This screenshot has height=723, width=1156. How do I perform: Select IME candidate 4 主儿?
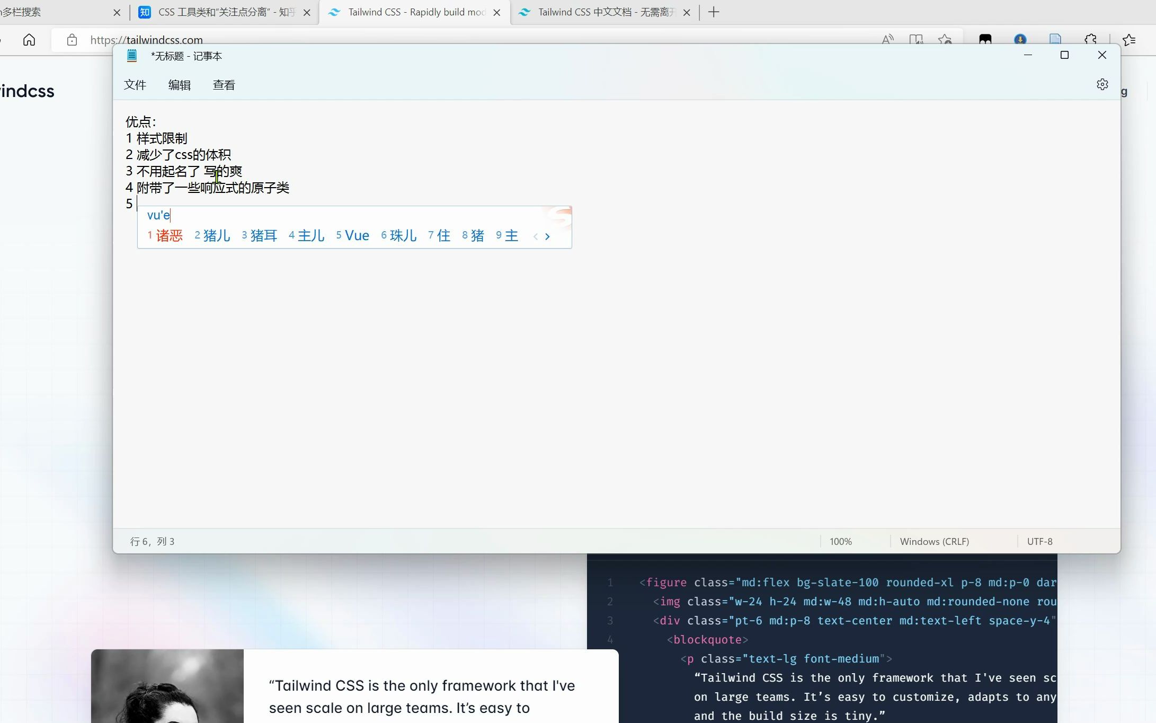pos(307,236)
